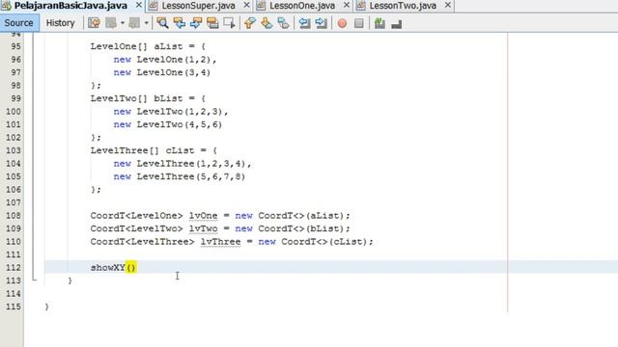Viewport: 618px width, 347px height.
Task: Click line number 95 in the gutter
Action: pos(15,46)
